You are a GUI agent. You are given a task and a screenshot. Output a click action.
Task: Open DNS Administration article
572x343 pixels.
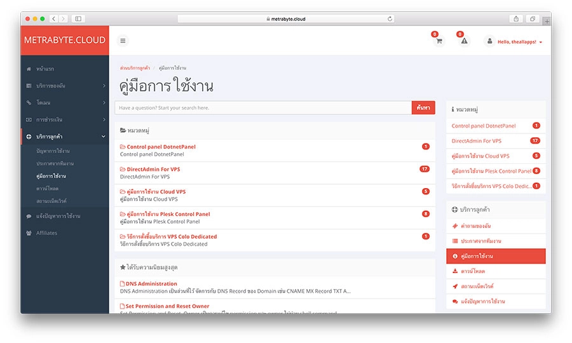pyautogui.click(x=151, y=283)
